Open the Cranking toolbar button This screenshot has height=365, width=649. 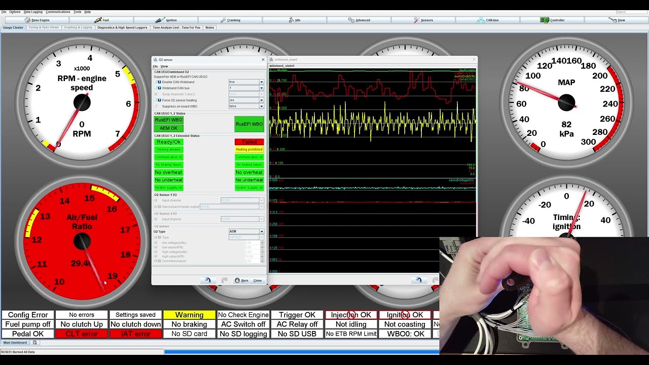tap(230, 20)
